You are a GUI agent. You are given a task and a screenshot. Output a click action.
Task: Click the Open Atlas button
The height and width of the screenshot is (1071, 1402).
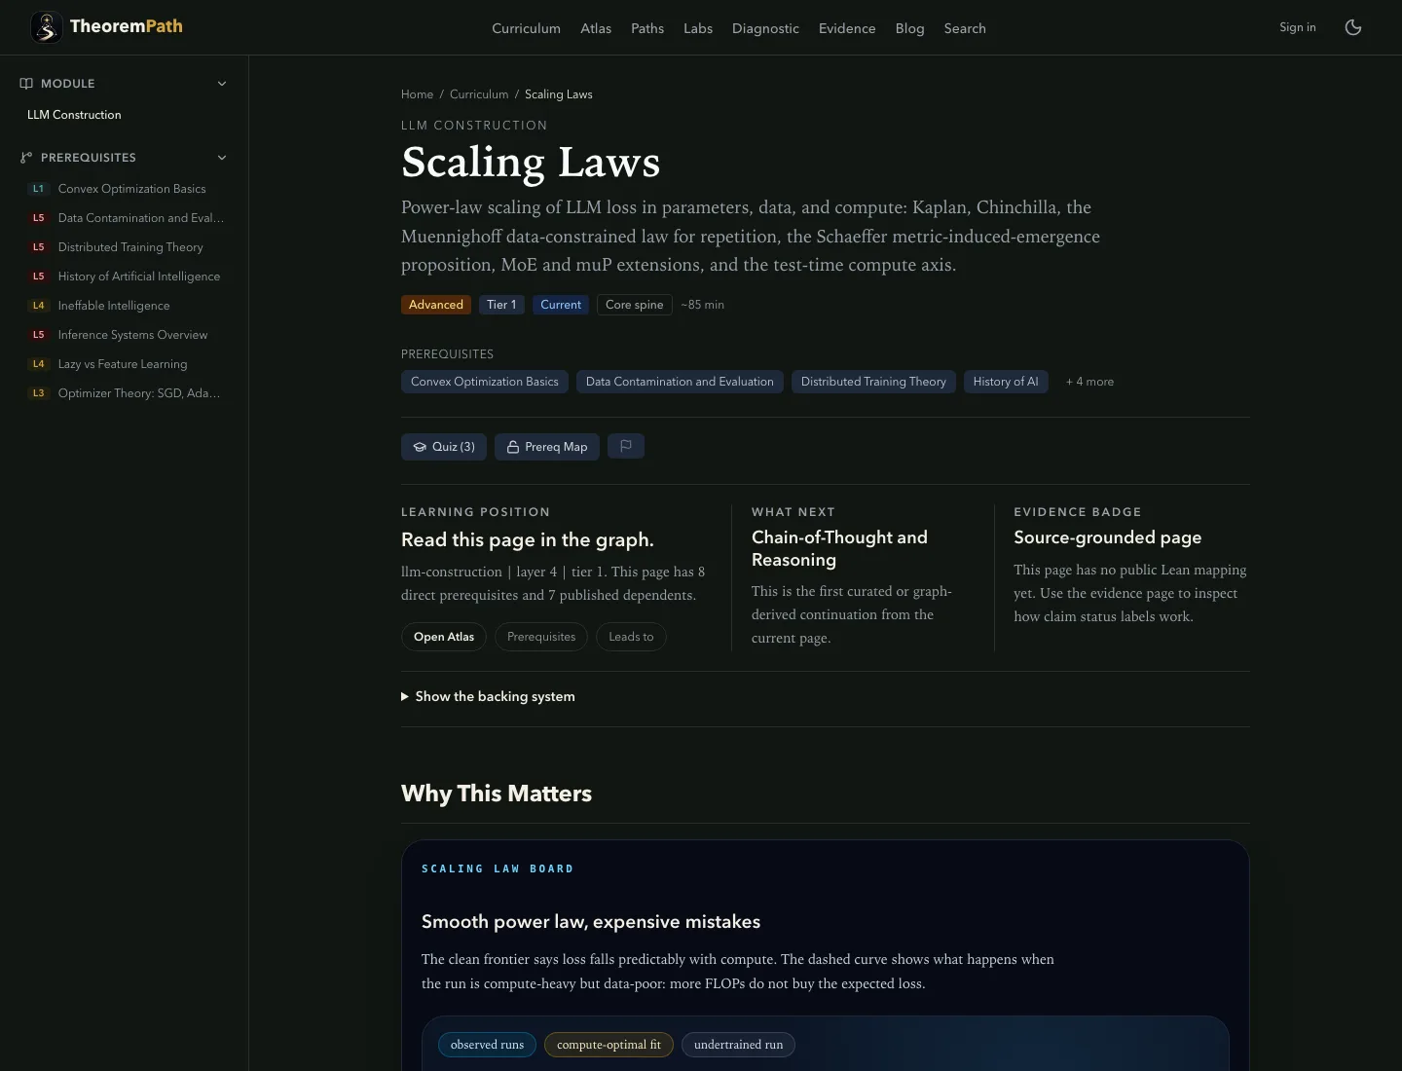pos(444,637)
